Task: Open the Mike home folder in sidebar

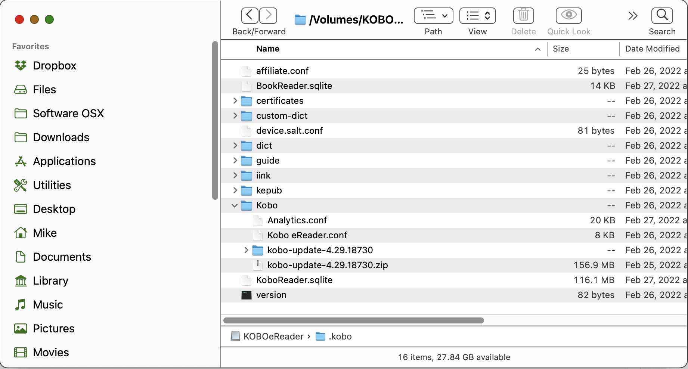Action: click(45, 233)
